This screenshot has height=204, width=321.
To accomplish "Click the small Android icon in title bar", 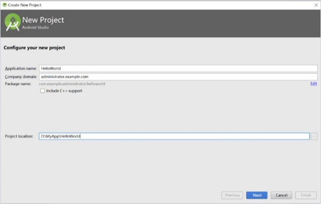I will (4, 5).
